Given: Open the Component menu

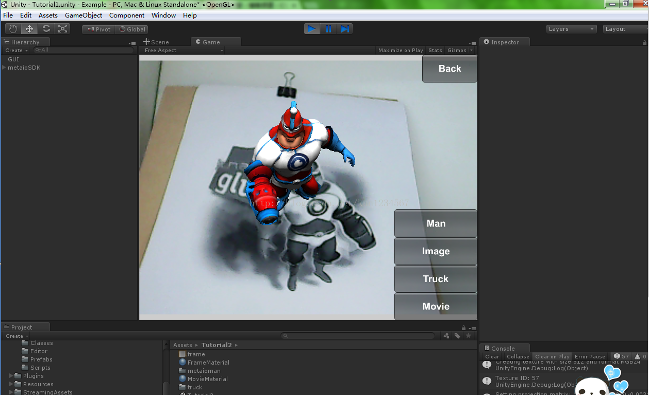Looking at the screenshot, I should pos(127,15).
